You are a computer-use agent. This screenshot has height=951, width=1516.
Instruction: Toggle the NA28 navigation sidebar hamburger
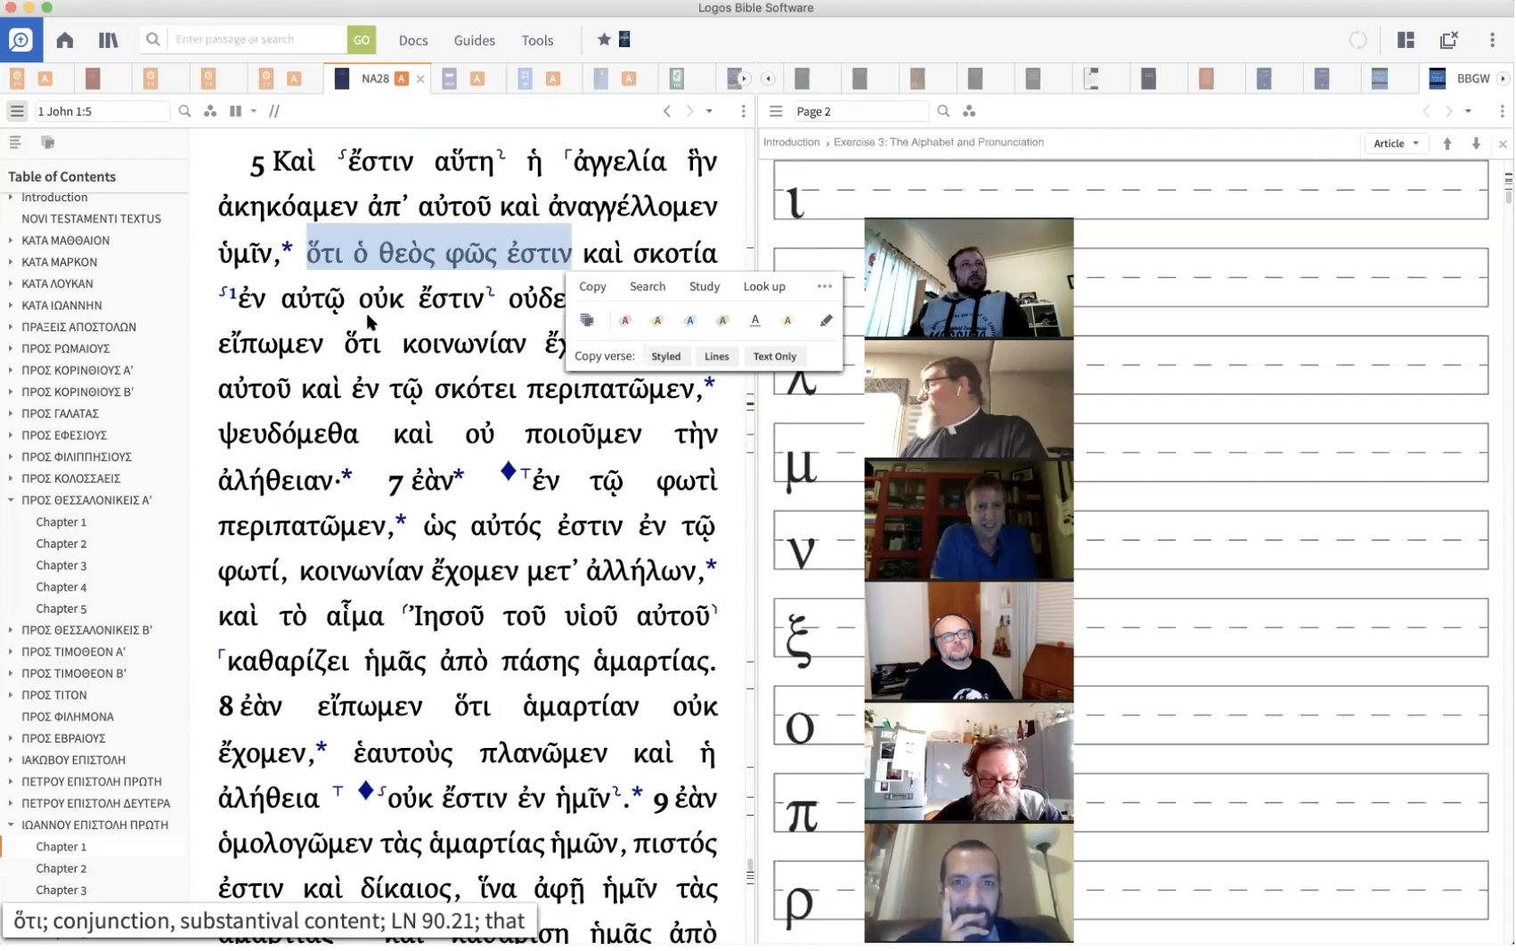17,111
